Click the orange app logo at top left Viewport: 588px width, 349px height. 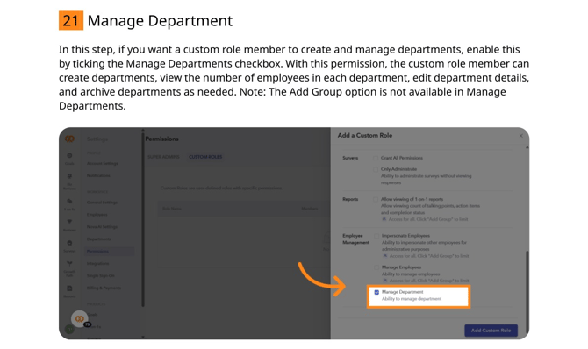[x=69, y=139]
